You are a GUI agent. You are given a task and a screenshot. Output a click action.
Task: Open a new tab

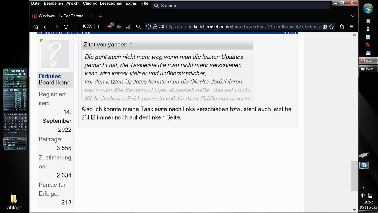click(x=101, y=16)
